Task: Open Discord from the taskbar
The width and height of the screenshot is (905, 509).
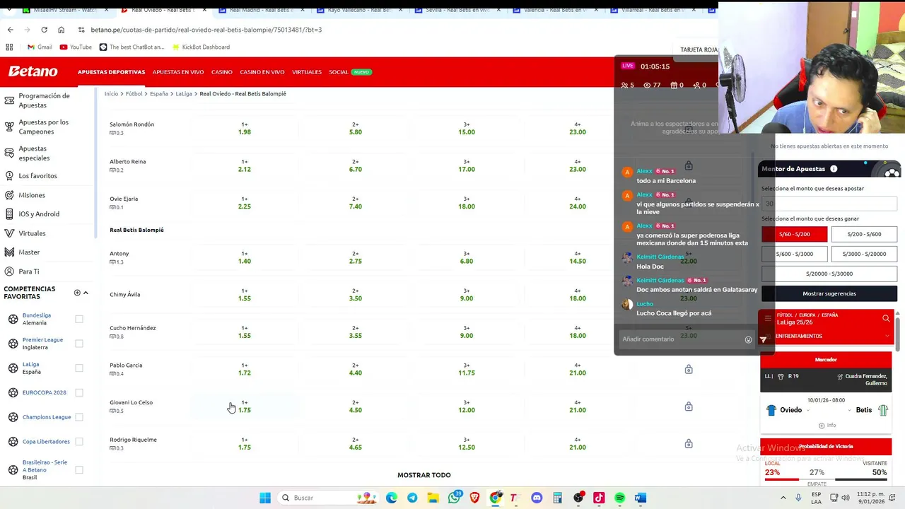Action: (x=537, y=498)
